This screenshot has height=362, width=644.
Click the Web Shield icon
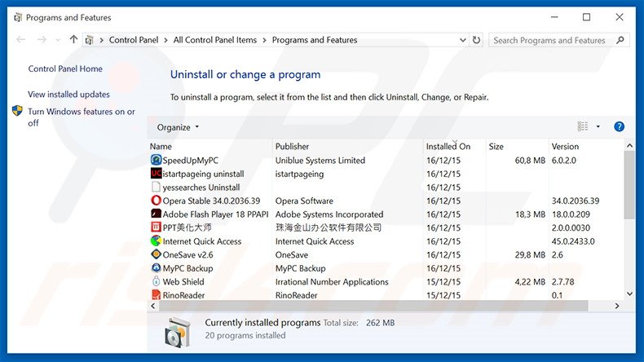click(x=156, y=281)
